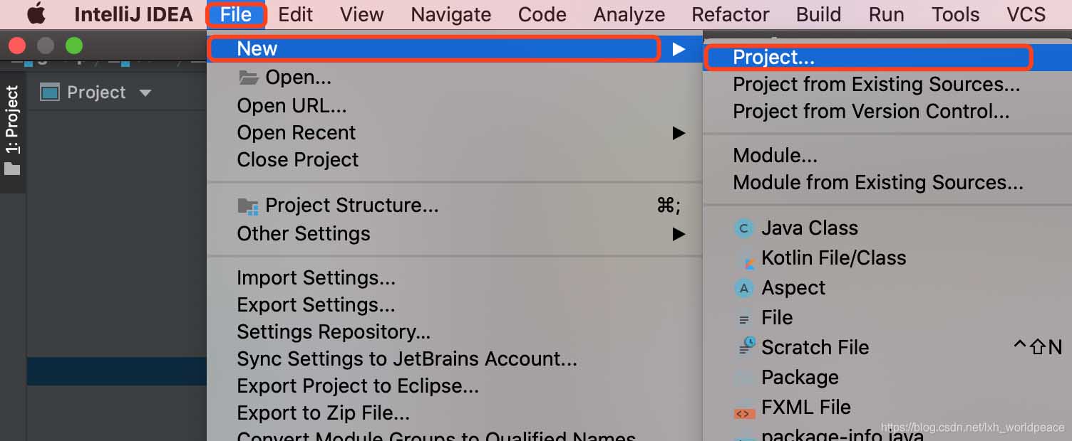1072x441 pixels.
Task: Click the Aspect icon
Action: tap(743, 288)
